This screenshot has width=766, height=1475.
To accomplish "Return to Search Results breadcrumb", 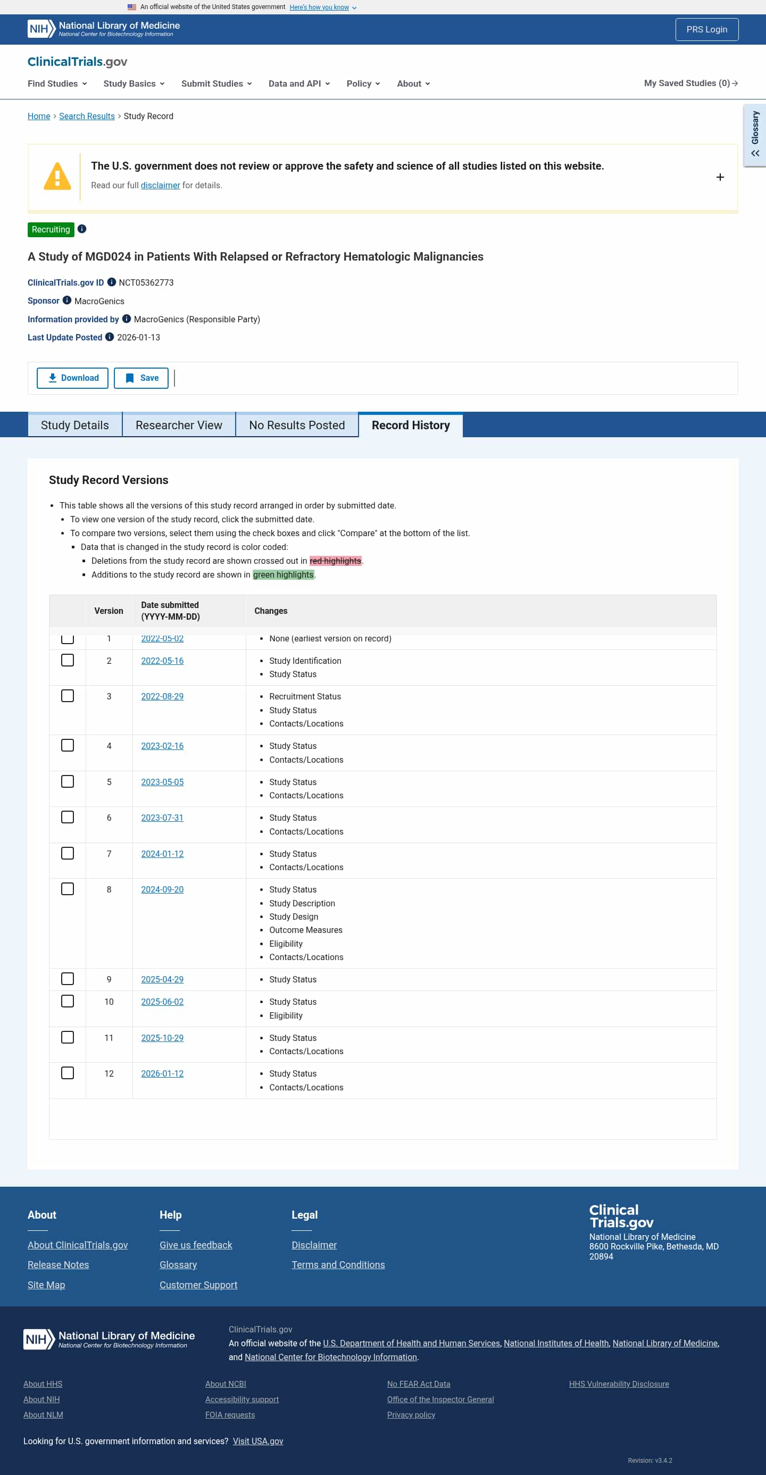I will (x=87, y=116).
